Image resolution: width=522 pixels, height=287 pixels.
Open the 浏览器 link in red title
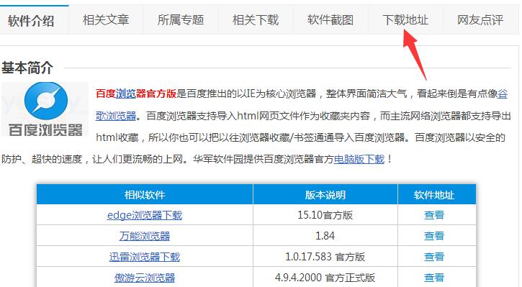coord(126,94)
